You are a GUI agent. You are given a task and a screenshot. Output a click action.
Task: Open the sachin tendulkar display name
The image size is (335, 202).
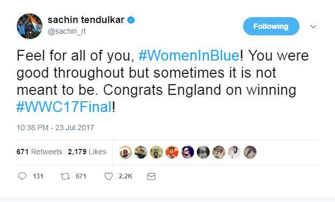(x=86, y=20)
